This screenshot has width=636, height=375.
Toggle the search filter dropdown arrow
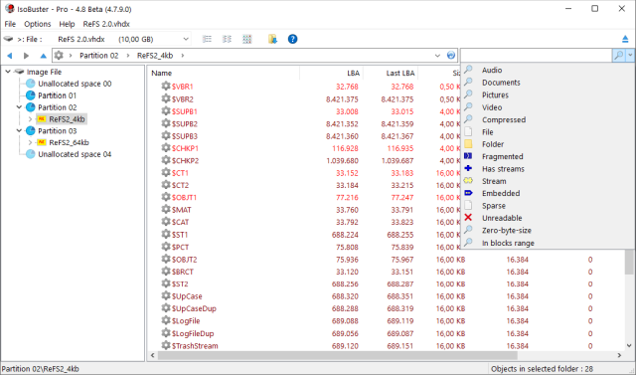click(629, 55)
